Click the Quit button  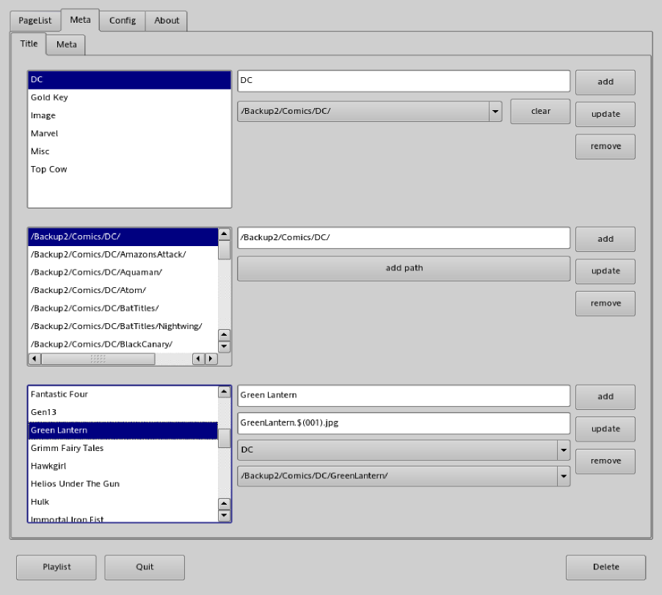145,568
